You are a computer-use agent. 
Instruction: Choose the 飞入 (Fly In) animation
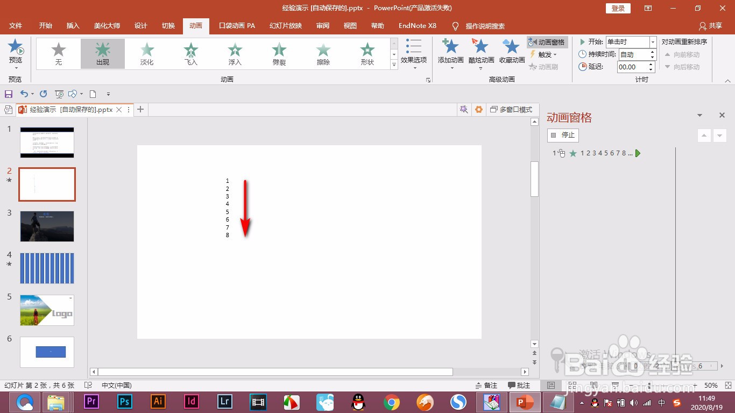pyautogui.click(x=190, y=53)
